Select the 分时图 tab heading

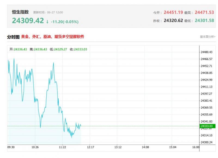tap(13, 37)
